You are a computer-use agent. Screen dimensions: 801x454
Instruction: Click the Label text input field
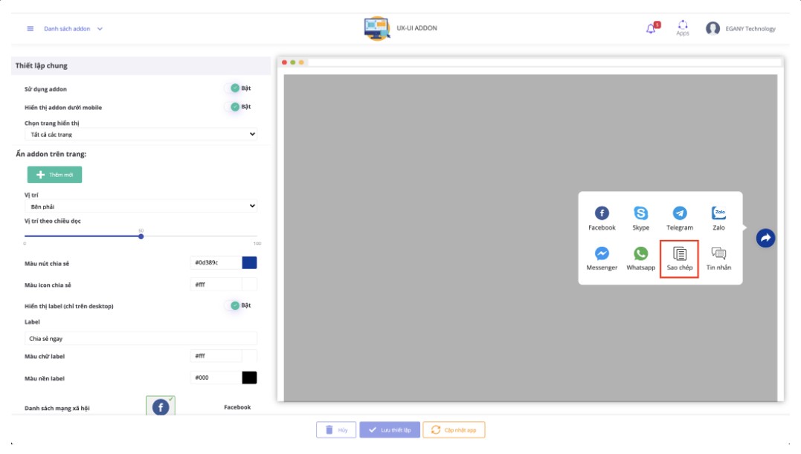tap(141, 338)
